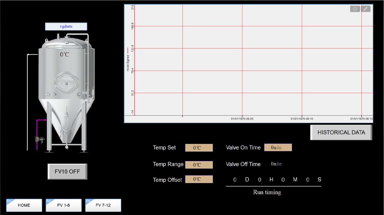Open the HISTORICAL DATA view

(341, 132)
